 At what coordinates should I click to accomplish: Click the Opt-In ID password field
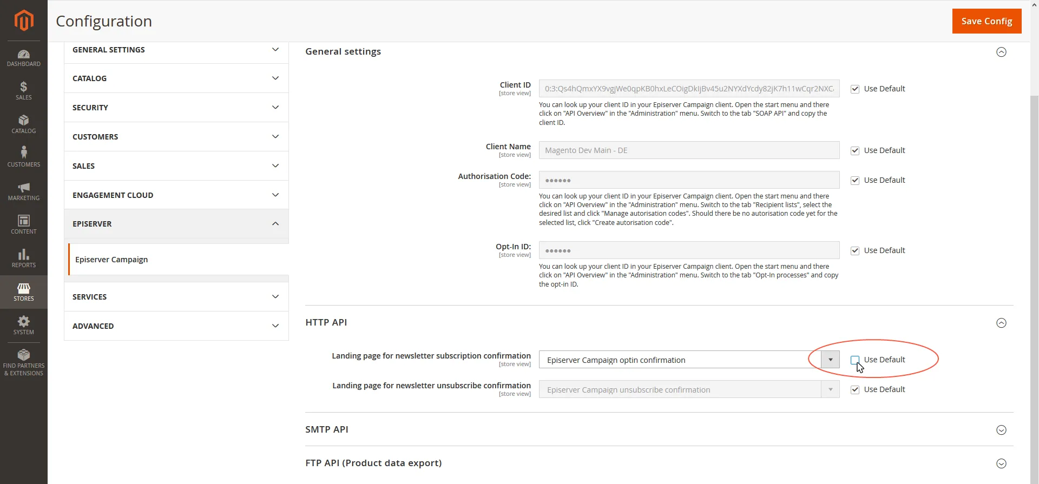(689, 250)
